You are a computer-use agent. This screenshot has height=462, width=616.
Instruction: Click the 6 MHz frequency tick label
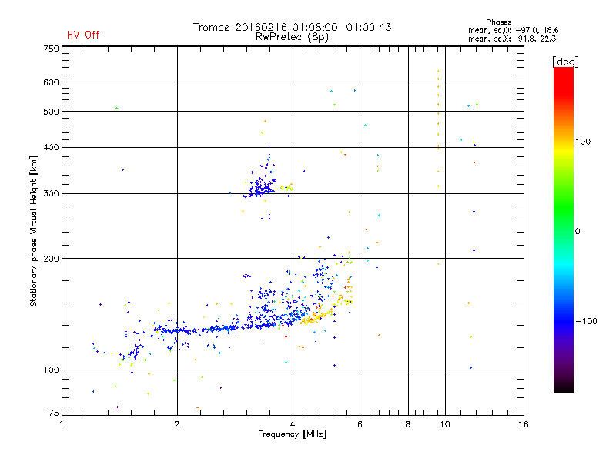tap(360, 424)
